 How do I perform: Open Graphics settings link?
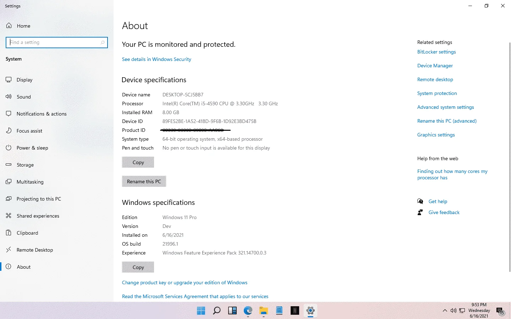coord(436,135)
